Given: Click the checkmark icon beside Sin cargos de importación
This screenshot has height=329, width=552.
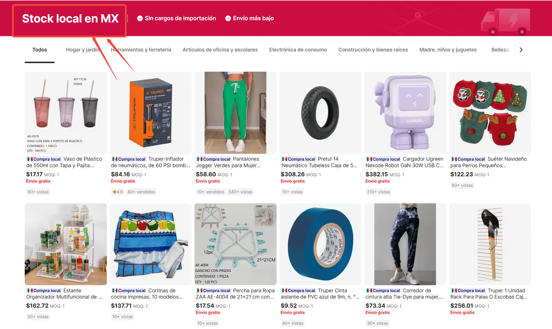Looking at the screenshot, I should click(x=140, y=18).
